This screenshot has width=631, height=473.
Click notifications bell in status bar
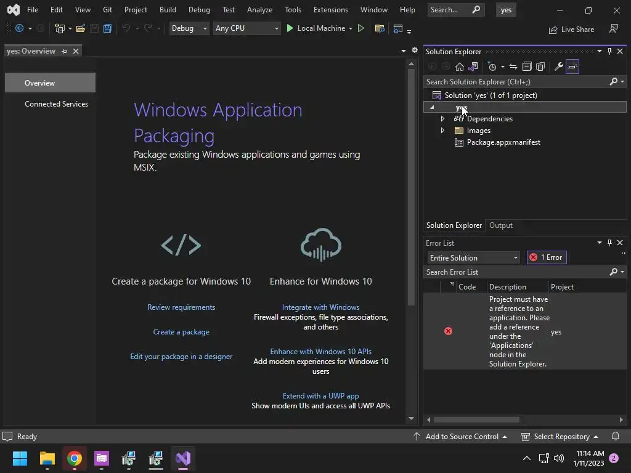[x=616, y=437]
